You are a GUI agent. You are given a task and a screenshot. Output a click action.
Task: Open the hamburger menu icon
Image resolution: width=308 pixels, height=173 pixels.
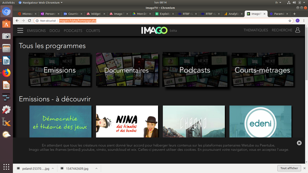point(20,30)
